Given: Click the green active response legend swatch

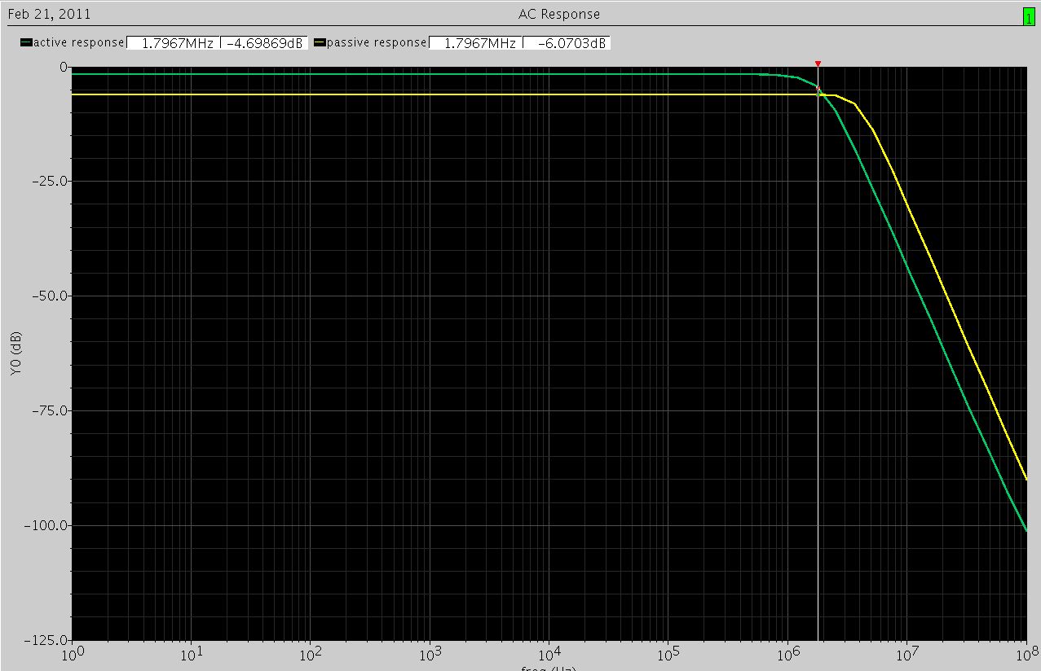Looking at the screenshot, I should coord(26,42).
